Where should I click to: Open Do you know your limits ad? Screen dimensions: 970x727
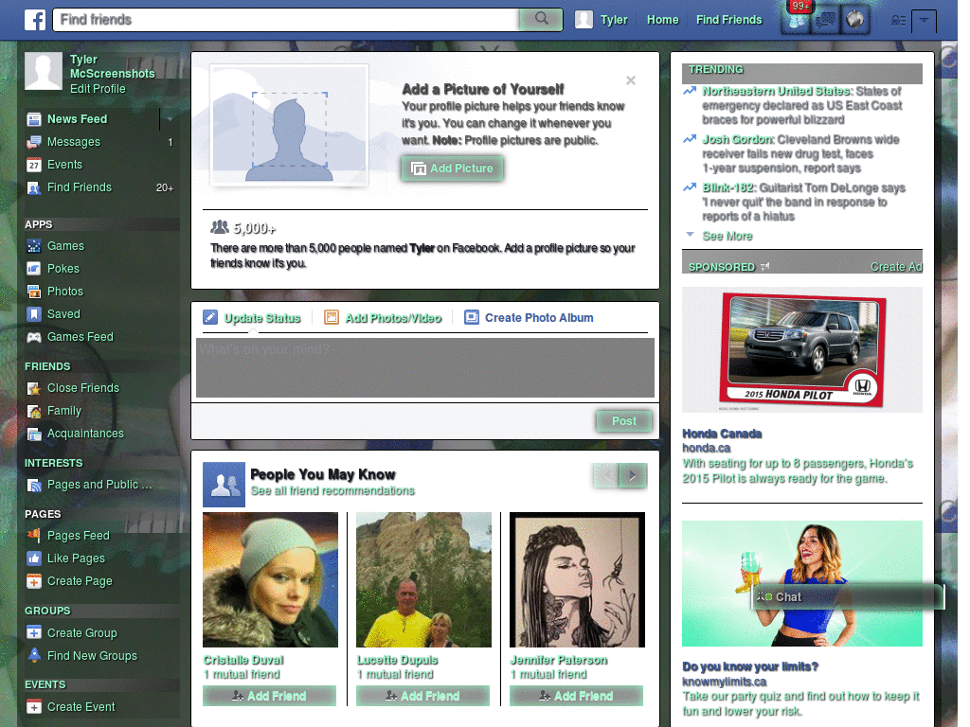pos(750,667)
